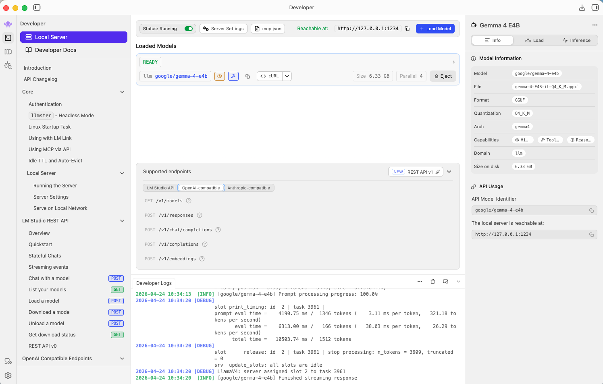Click the cURL copy button

pyautogui.click(x=270, y=76)
